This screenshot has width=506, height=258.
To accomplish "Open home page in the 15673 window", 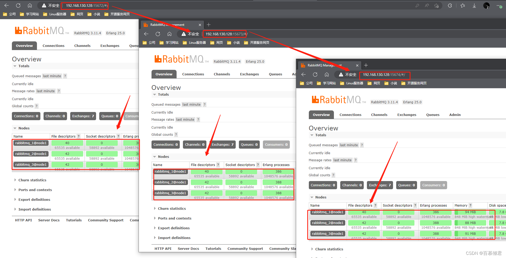I will click(x=169, y=34).
